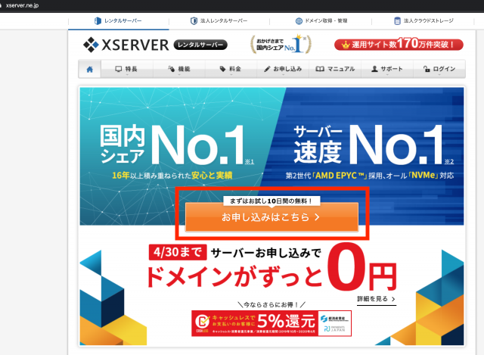The image size is (484, 355).
Task: Open the お申し込み menu item
Action: tap(283, 69)
